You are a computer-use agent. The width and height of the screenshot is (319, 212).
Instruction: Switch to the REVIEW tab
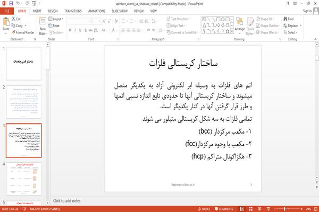tap(139, 11)
